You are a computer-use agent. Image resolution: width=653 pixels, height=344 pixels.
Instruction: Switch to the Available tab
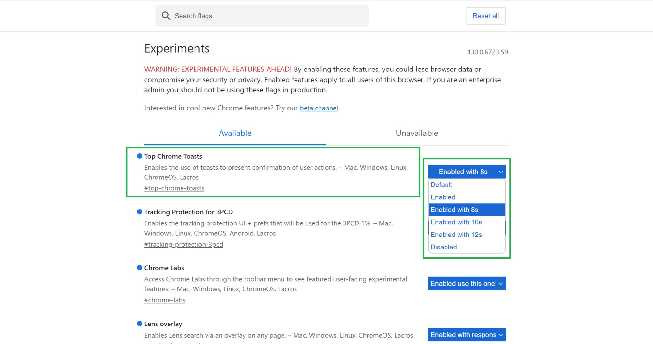click(235, 133)
